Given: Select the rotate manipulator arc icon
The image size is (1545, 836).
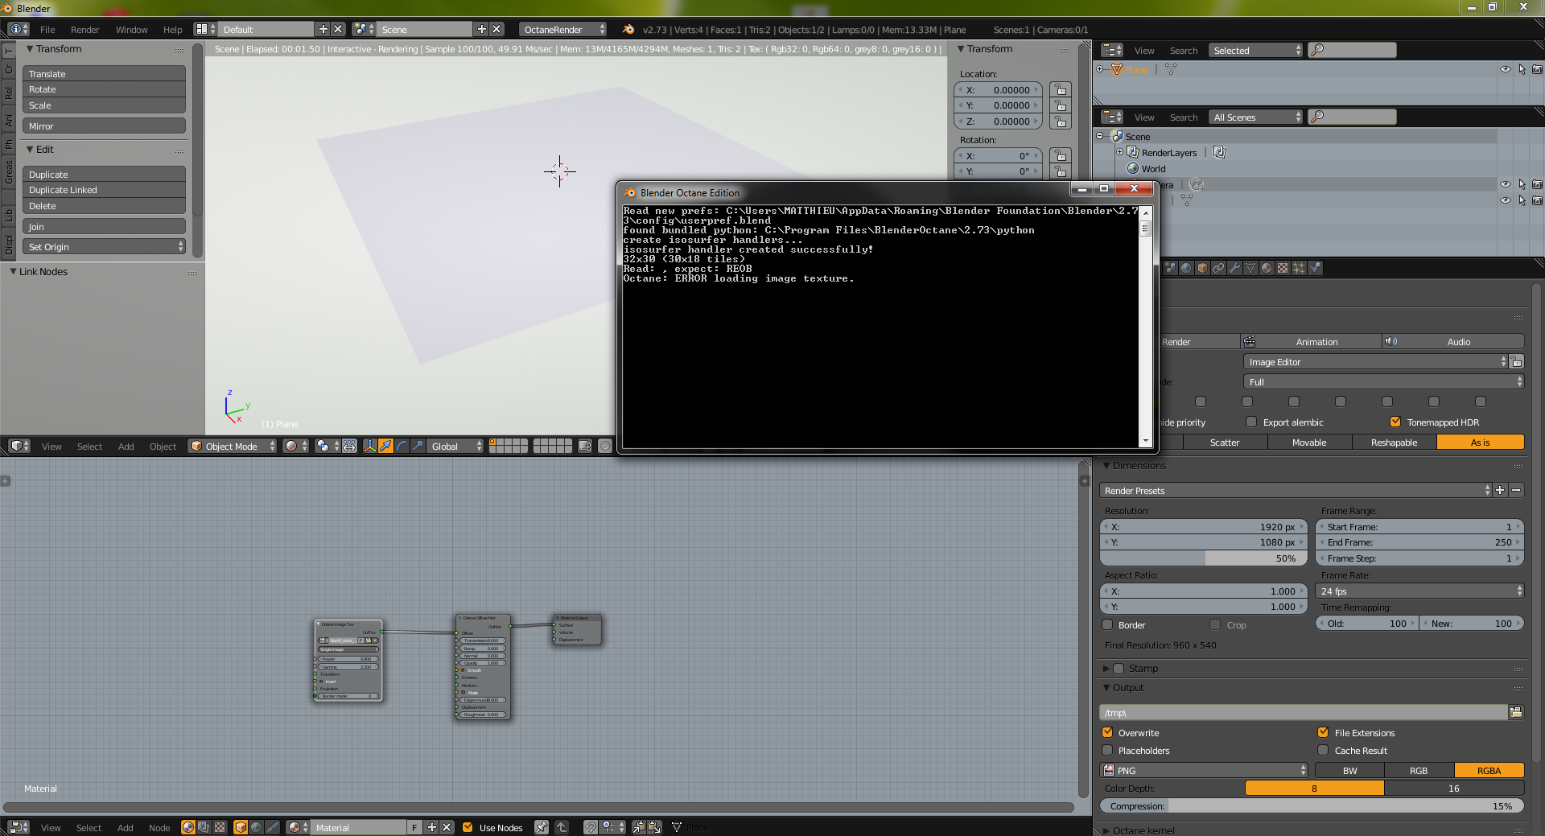Looking at the screenshot, I should coord(402,446).
